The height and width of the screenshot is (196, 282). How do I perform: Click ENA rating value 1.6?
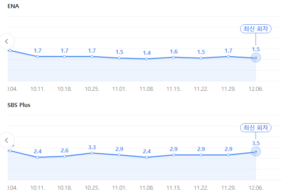click(x=174, y=52)
